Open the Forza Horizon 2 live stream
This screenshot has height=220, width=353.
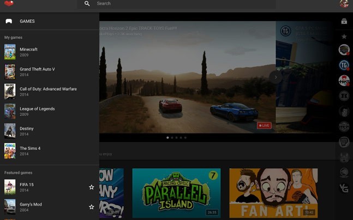(x=187, y=77)
